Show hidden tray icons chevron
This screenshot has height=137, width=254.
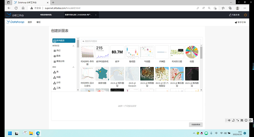point(194,133)
